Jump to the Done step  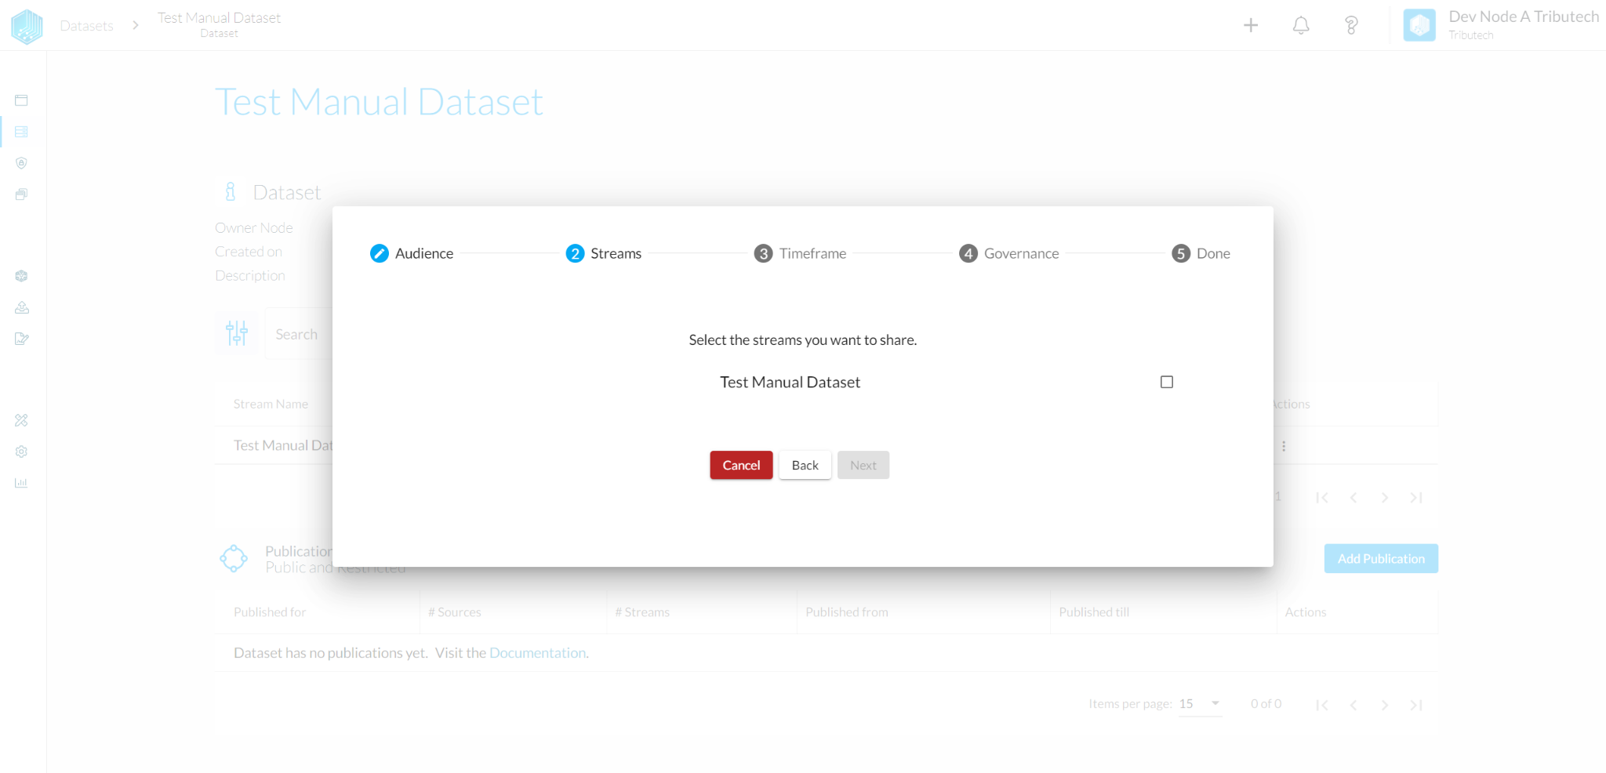pyautogui.click(x=1201, y=253)
